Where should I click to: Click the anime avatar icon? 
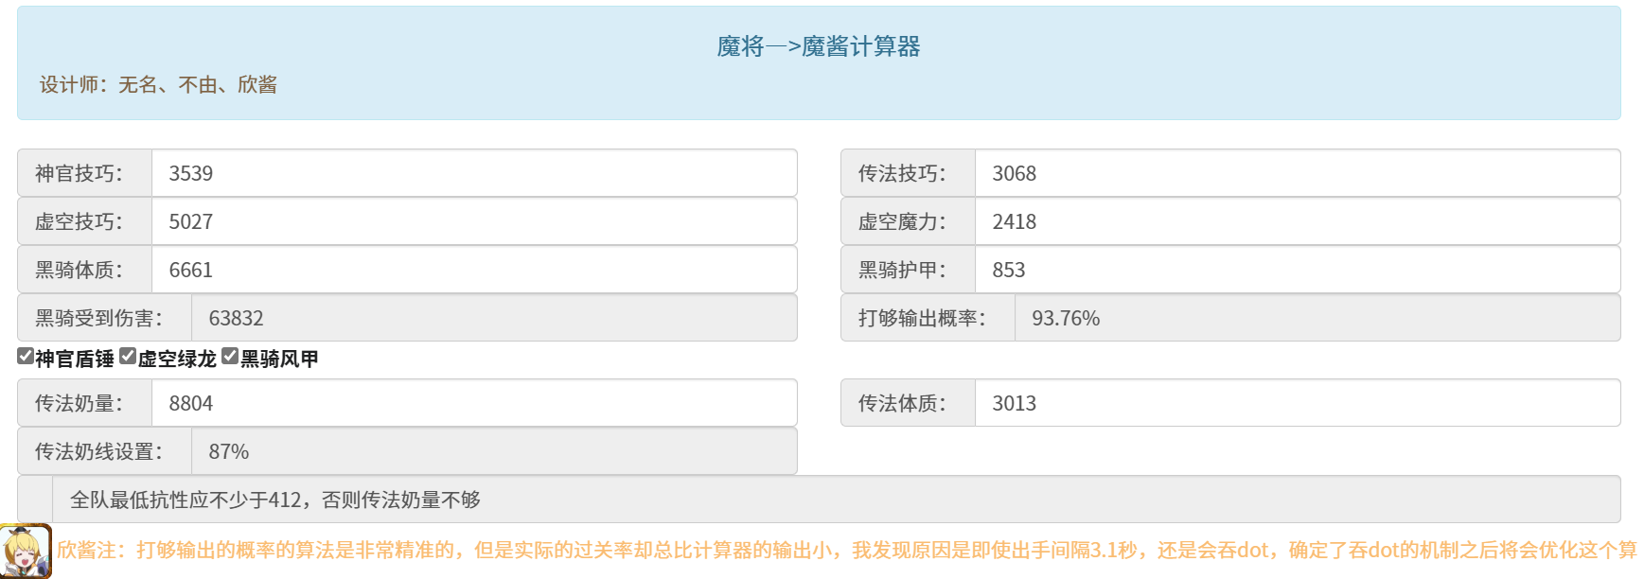click(26, 551)
